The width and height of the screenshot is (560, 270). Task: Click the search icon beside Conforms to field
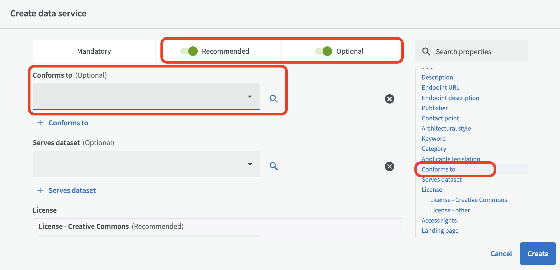click(x=273, y=99)
